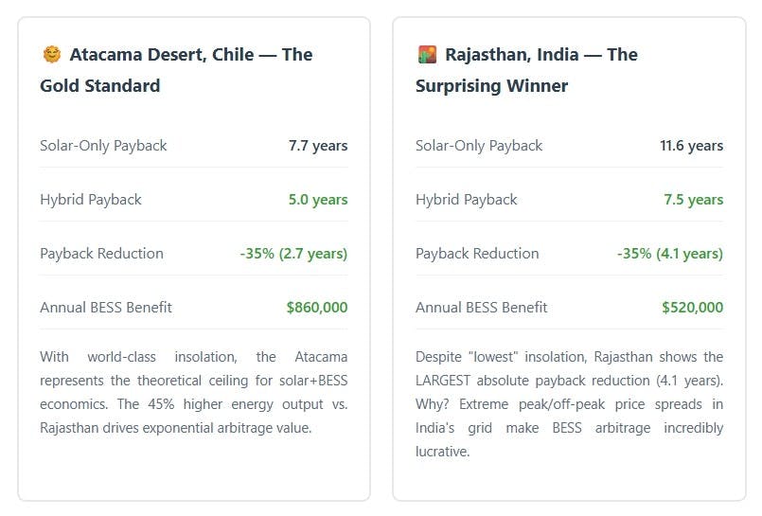Click the 11.6 years payback value
This screenshot has height=516, width=762.
pyautogui.click(x=692, y=146)
